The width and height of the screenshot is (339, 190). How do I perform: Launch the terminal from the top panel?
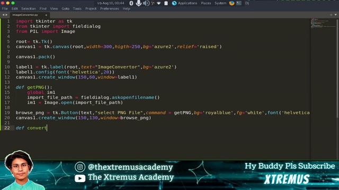[239, 3]
